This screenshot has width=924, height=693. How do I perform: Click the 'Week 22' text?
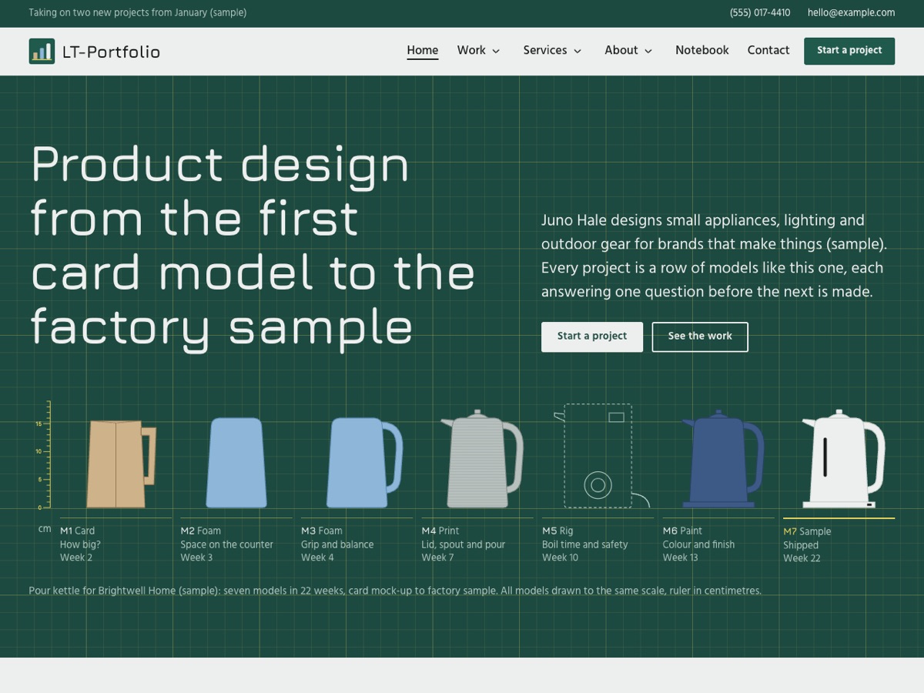802,558
